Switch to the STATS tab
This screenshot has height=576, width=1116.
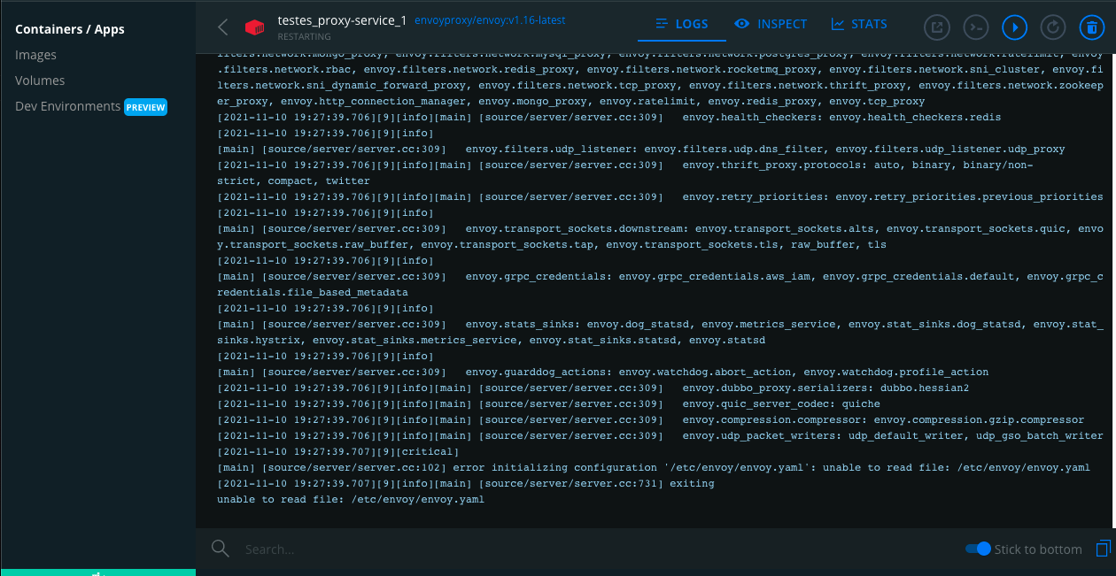click(858, 24)
